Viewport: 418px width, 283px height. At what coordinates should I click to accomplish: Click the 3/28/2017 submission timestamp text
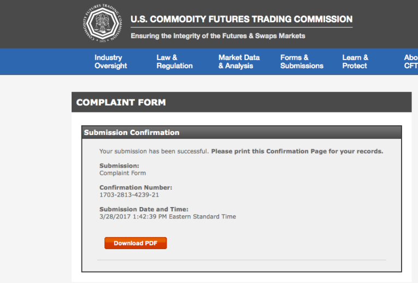point(167,216)
